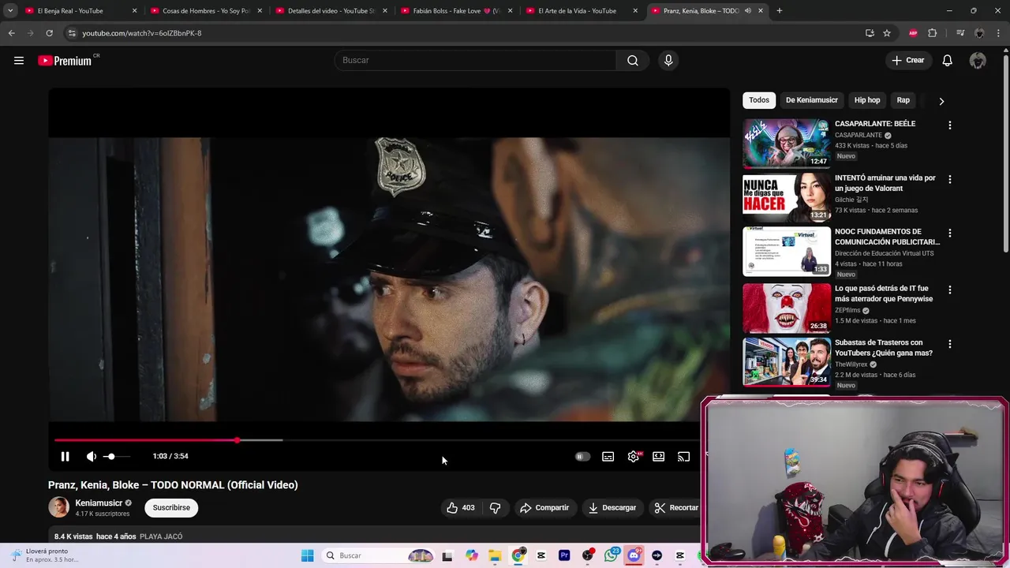
Task: Bookmark this page with star icon
Action: click(887, 33)
